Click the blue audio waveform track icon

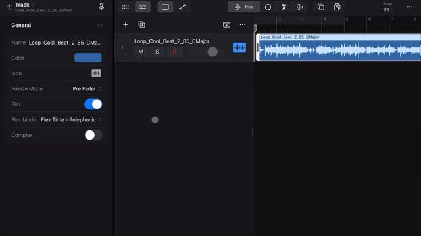tap(239, 48)
